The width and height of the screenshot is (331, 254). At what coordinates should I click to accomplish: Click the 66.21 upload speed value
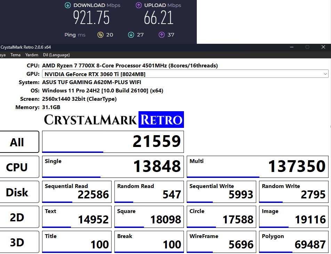(159, 18)
